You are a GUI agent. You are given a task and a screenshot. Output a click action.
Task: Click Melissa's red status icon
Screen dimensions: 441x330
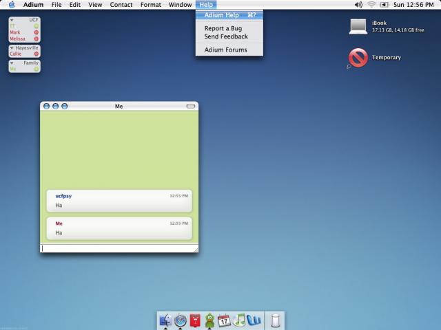point(37,38)
